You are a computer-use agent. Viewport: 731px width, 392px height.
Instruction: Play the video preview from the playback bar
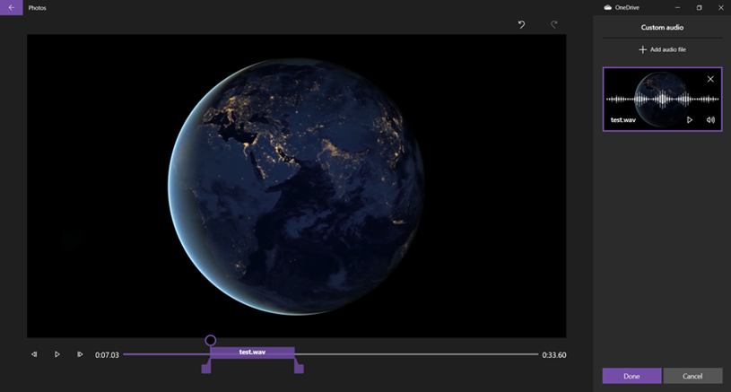(57, 354)
